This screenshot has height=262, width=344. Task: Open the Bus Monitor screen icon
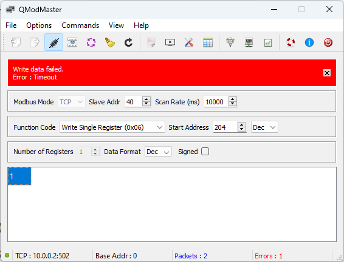[x=170, y=42]
